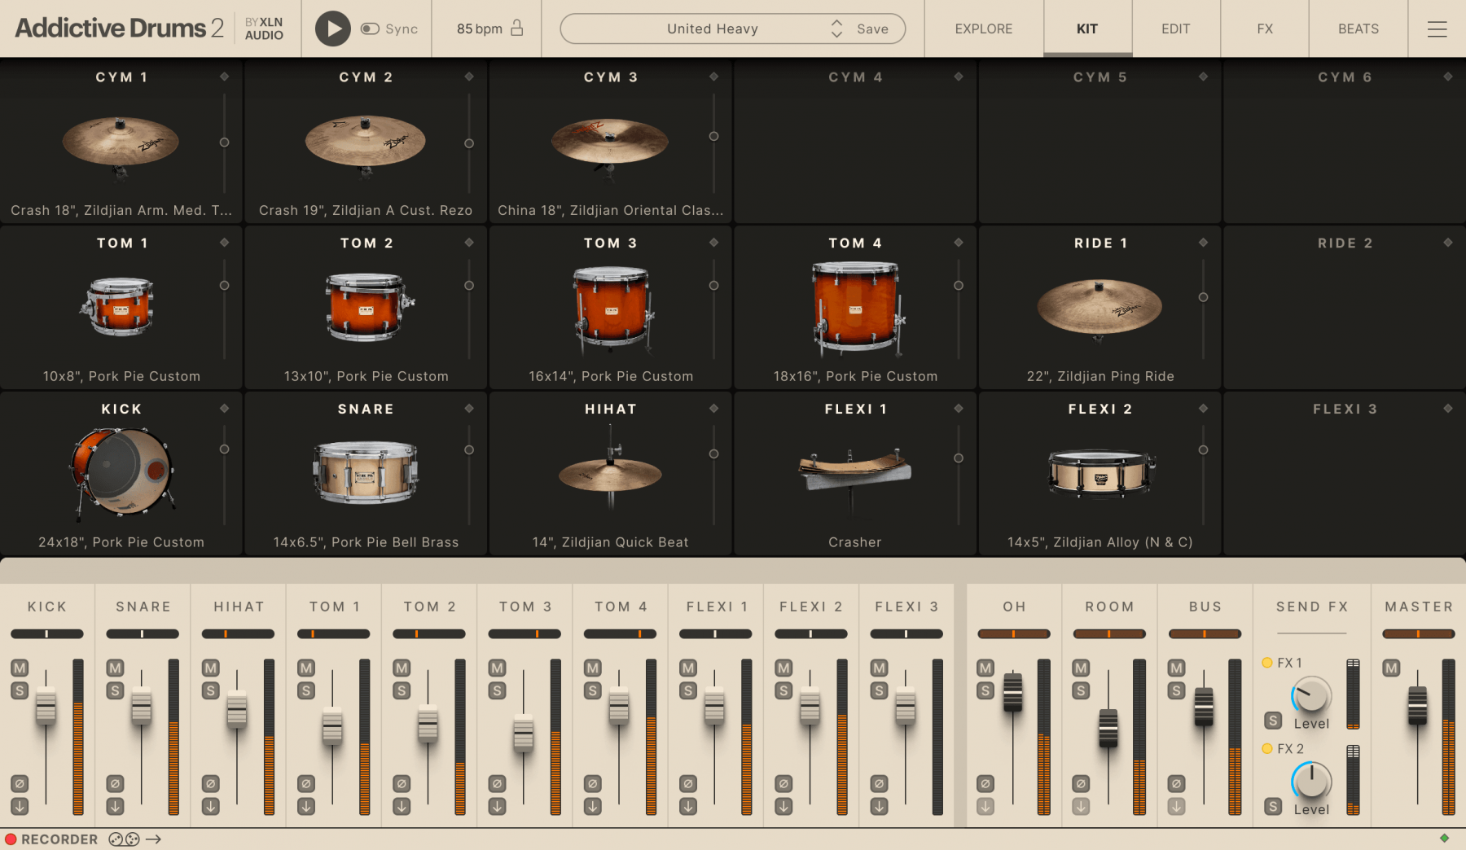Image resolution: width=1466 pixels, height=850 pixels.
Task: Toggle phase invert on BUS channel
Action: point(1176,783)
